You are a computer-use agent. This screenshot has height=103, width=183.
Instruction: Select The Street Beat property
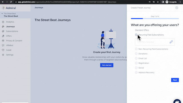(x=11, y=16)
